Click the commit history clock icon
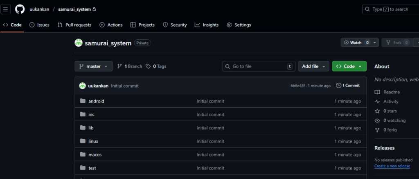This screenshot has width=419, height=179. pos(338,86)
